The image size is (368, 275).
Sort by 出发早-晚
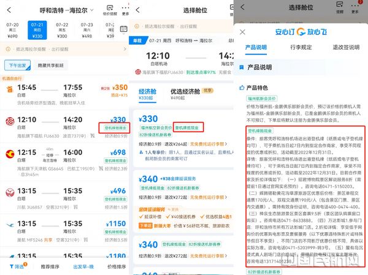click(x=83, y=266)
